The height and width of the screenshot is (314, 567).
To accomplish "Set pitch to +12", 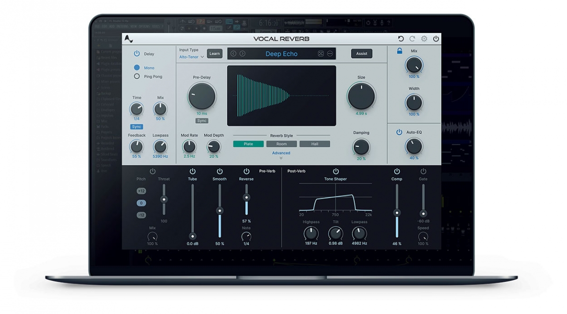I will [141, 191].
